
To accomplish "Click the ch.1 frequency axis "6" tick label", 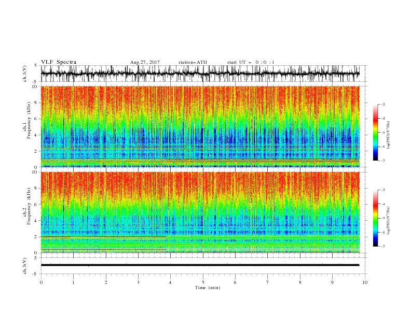I will click(x=36, y=119).
